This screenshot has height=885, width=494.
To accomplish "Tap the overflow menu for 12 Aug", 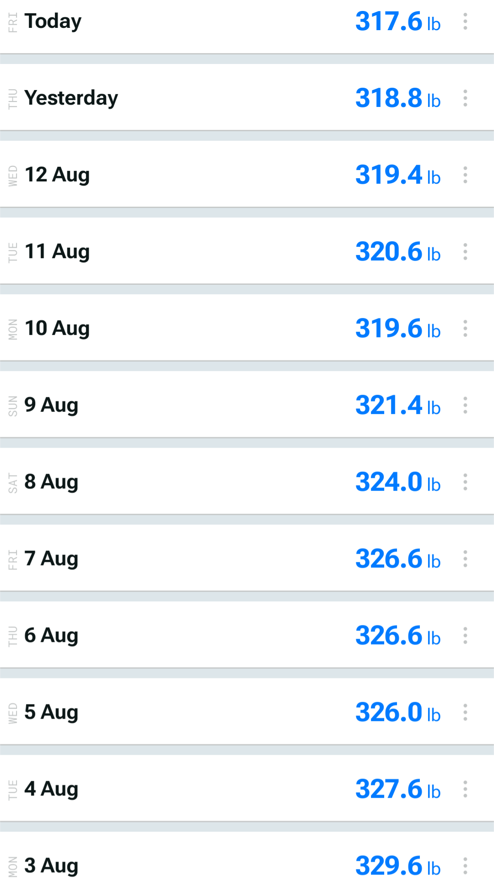I will [465, 175].
